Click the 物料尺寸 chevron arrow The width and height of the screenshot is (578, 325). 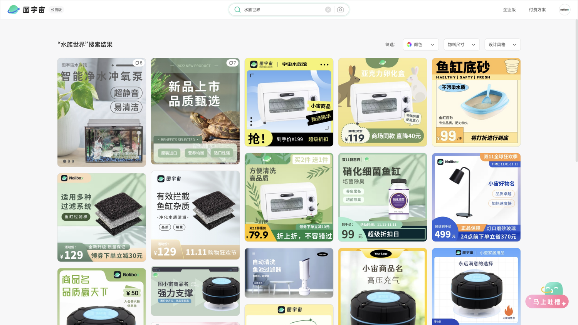[474, 45]
